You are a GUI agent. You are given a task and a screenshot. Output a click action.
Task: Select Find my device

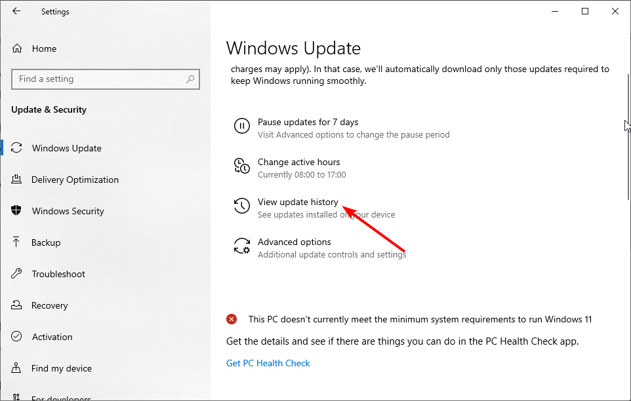tap(62, 368)
